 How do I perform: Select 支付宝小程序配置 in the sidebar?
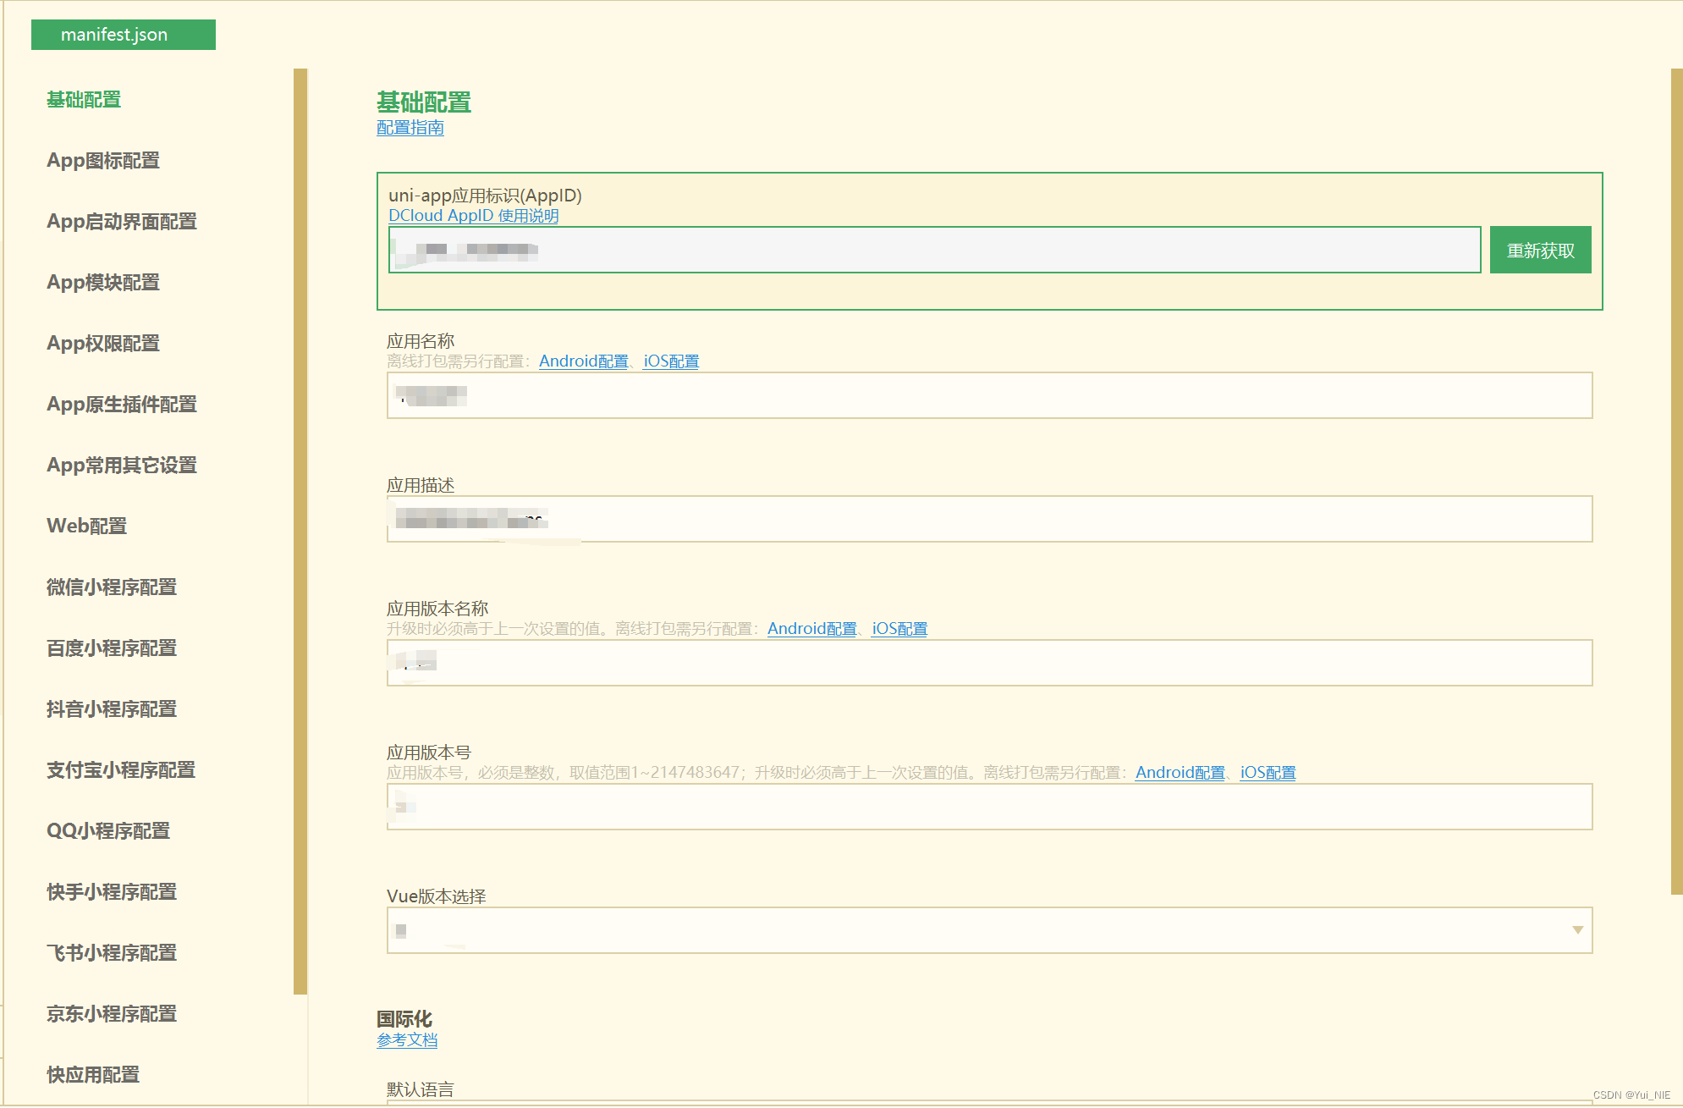point(121,770)
